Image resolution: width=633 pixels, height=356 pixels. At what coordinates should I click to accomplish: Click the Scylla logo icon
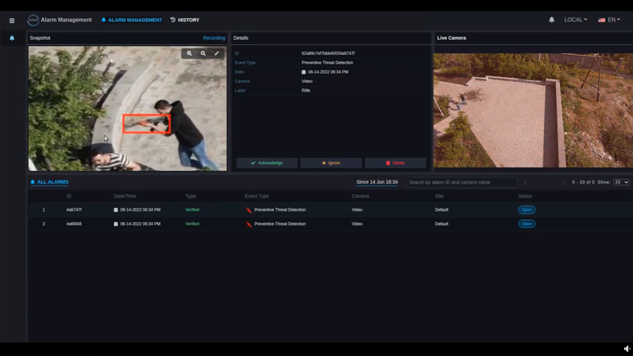33,20
